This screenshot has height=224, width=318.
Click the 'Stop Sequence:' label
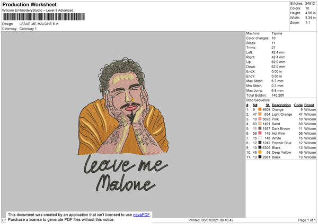258,100
